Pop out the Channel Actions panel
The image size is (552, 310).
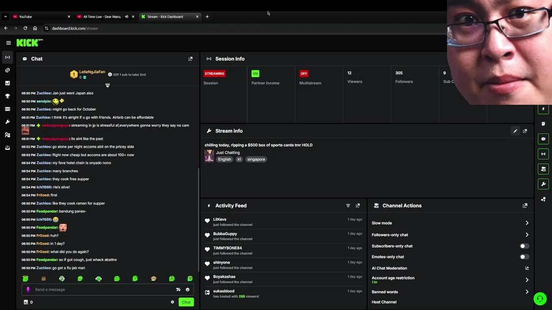tap(525, 206)
